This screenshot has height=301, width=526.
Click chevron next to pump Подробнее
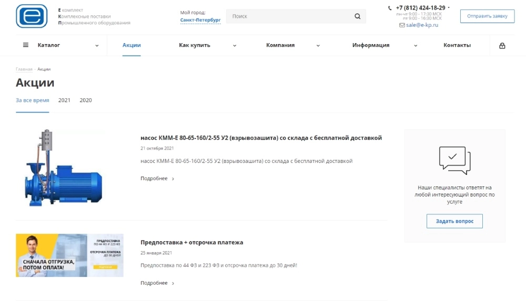click(173, 179)
